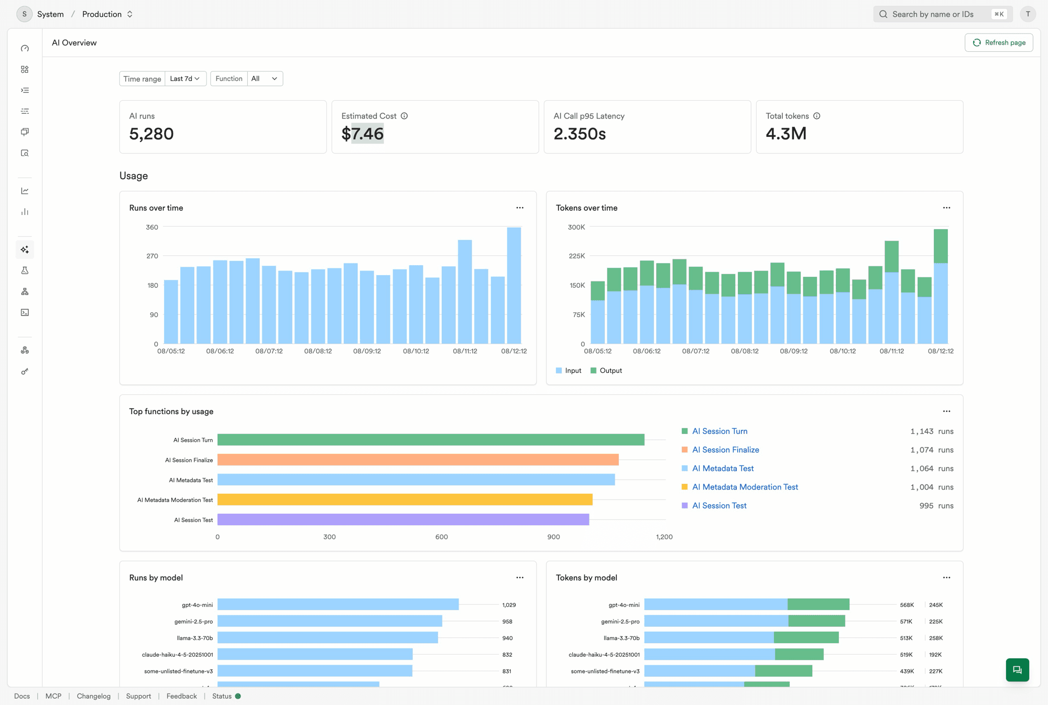Open Top functions by usage options menu

(946, 411)
